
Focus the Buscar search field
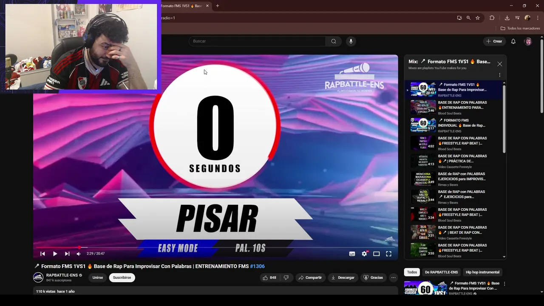[257, 41]
